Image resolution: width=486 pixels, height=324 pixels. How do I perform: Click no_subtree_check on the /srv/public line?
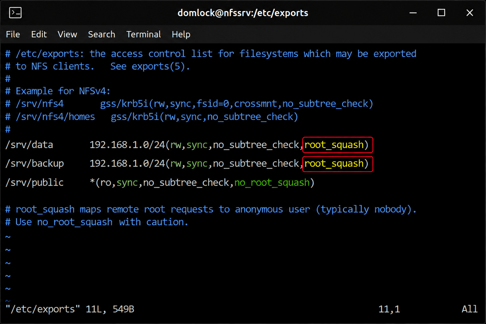(x=186, y=183)
